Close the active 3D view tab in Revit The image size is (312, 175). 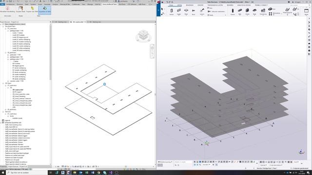tap(85, 22)
